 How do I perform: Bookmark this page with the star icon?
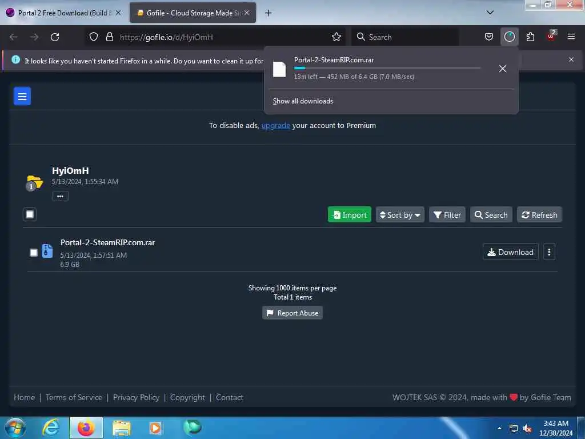(336, 37)
